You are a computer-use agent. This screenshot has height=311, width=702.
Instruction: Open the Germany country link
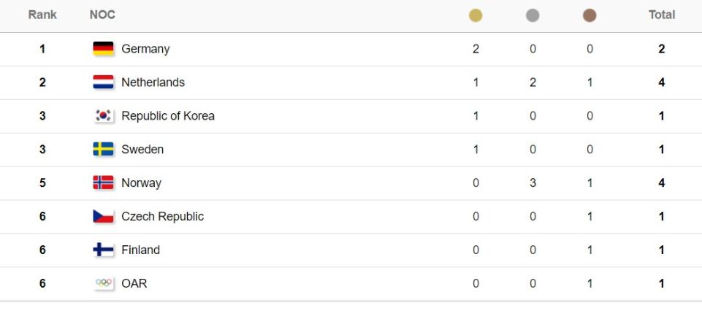coord(145,49)
